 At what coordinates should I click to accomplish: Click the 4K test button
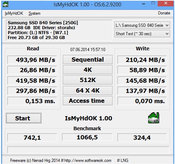coord(87,70)
